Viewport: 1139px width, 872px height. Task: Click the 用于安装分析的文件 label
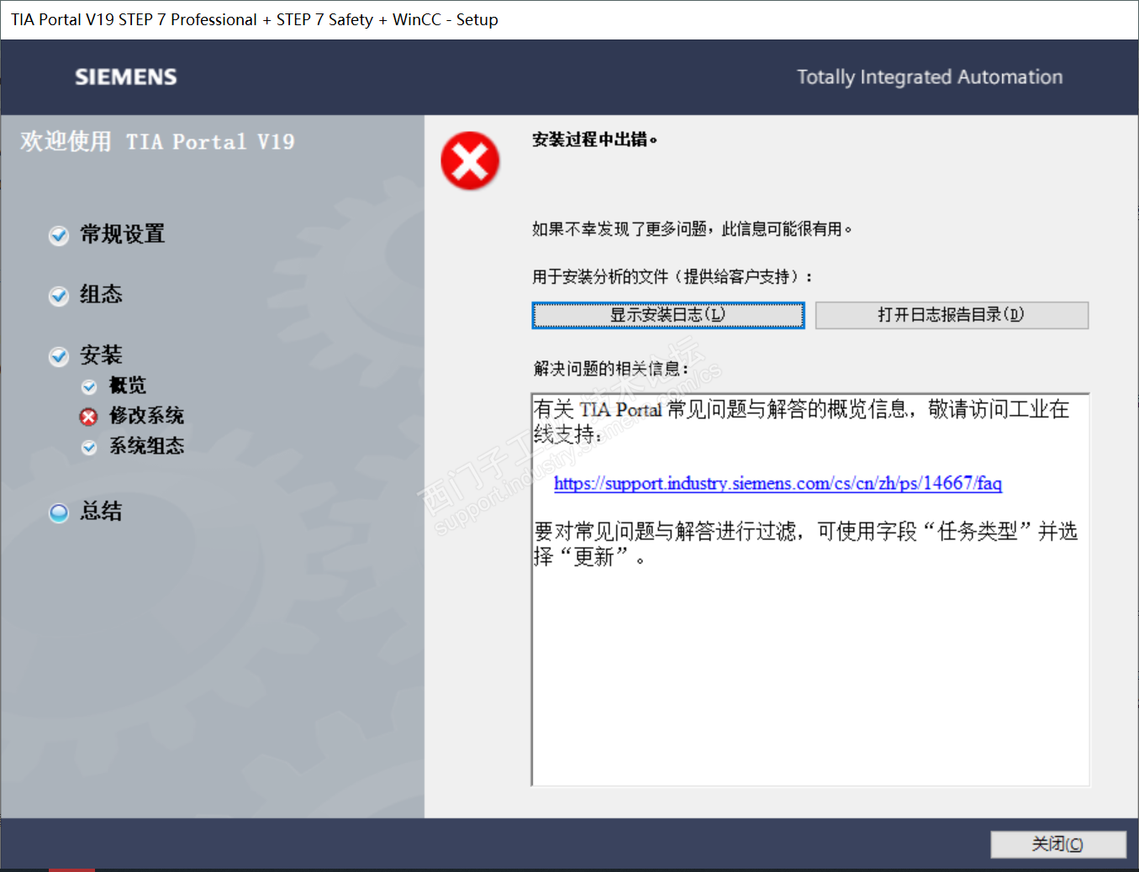[x=672, y=277]
